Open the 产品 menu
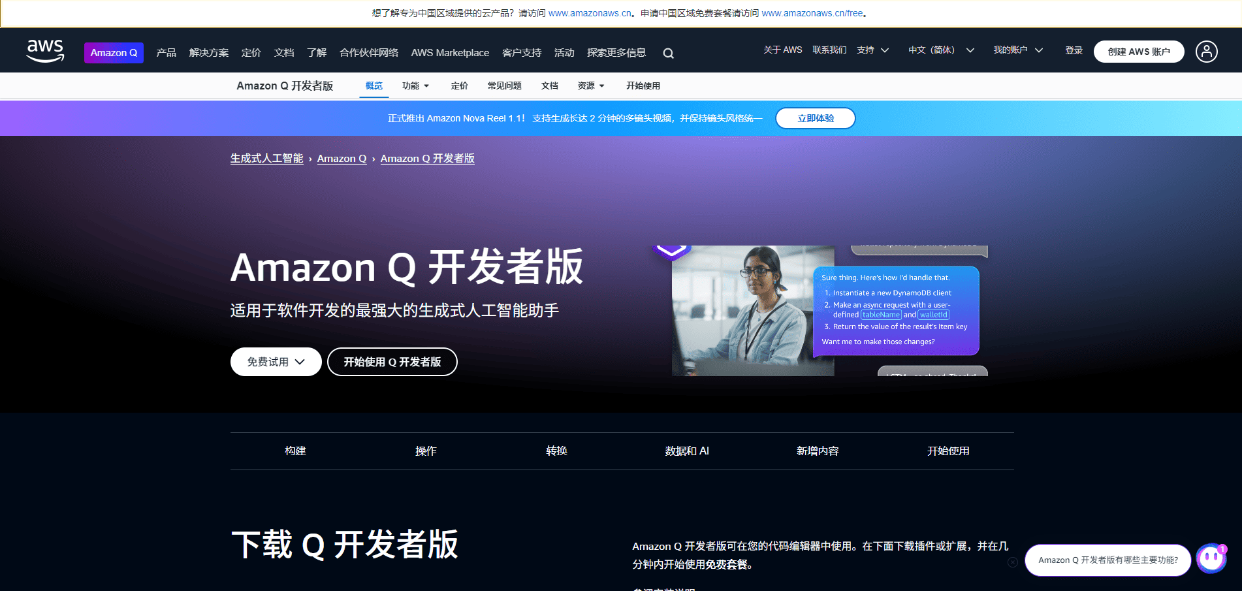This screenshot has width=1242, height=591. coord(166,53)
